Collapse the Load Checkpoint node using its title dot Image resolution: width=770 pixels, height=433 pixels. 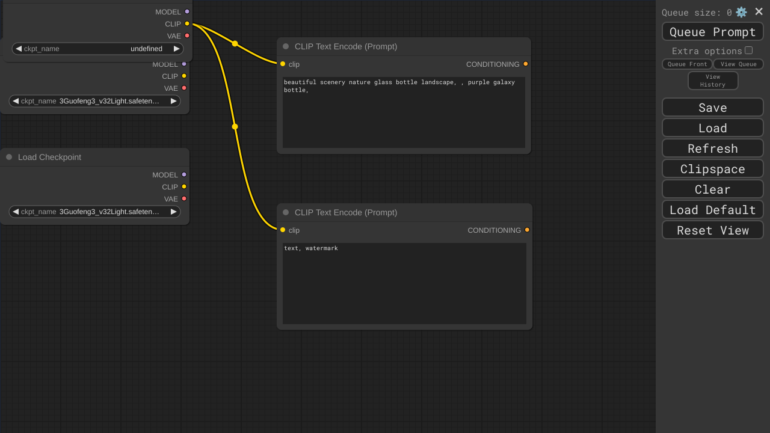[9, 157]
